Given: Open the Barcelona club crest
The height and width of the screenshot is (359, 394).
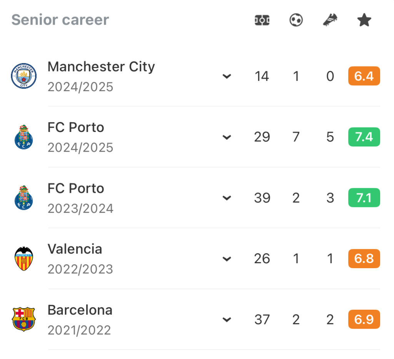Looking at the screenshot, I should click(x=23, y=319).
